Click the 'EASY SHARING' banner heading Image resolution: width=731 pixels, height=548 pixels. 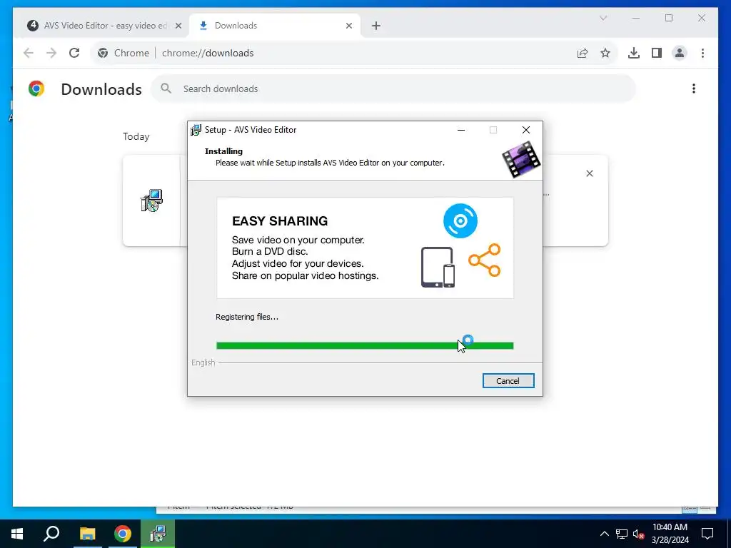280,221
